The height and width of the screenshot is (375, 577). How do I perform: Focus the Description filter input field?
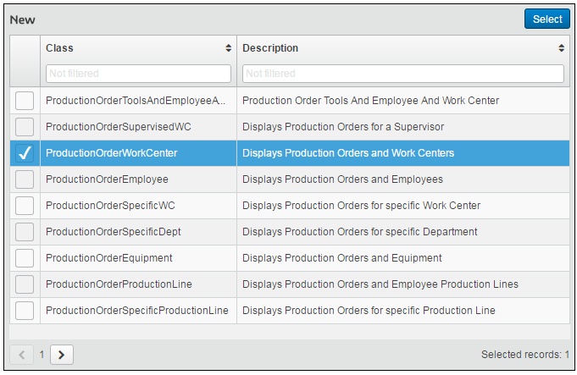(402, 74)
